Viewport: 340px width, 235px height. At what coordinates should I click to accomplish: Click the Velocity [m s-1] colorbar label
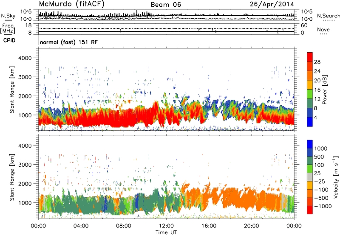click(x=336, y=177)
